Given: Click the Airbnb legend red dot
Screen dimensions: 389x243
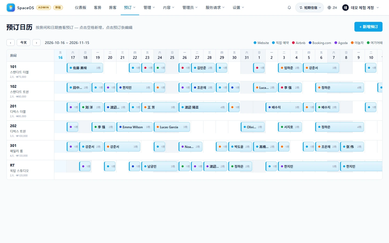Looking at the screenshot, I should pos(293,43).
